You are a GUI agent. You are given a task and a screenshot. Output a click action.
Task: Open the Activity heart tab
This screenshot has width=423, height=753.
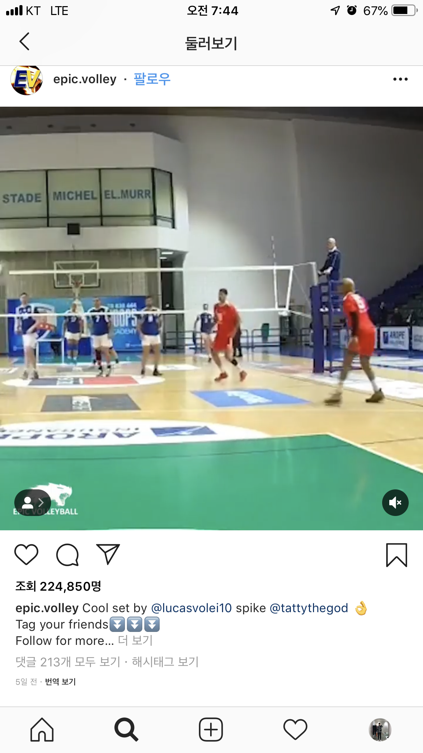coord(295,730)
